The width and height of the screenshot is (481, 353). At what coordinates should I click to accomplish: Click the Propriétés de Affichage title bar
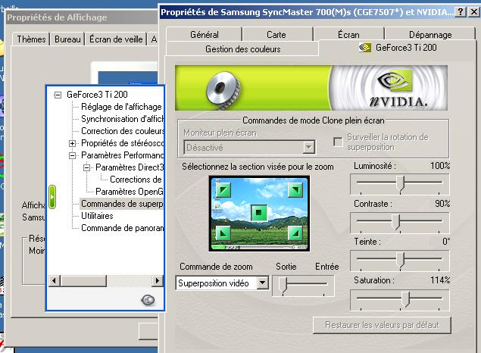click(83, 17)
